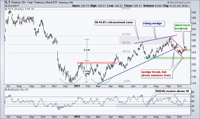Select the Close 125.31 value

click(x=133, y=6)
